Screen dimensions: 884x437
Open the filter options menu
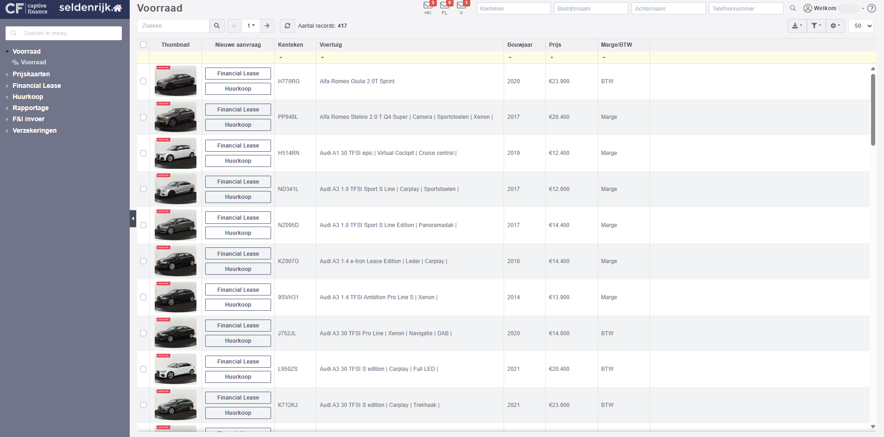click(816, 26)
